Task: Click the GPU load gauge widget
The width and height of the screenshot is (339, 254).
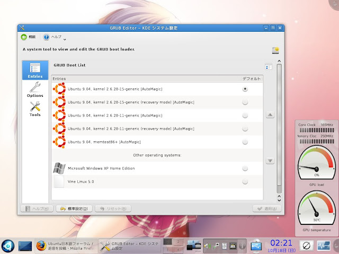Action: [317, 162]
